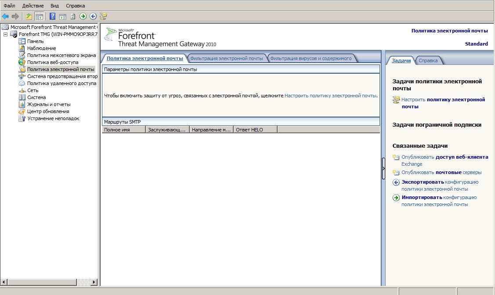Sort by Ответ HELO column header
The width and height of the screenshot is (495, 295).
coord(255,130)
